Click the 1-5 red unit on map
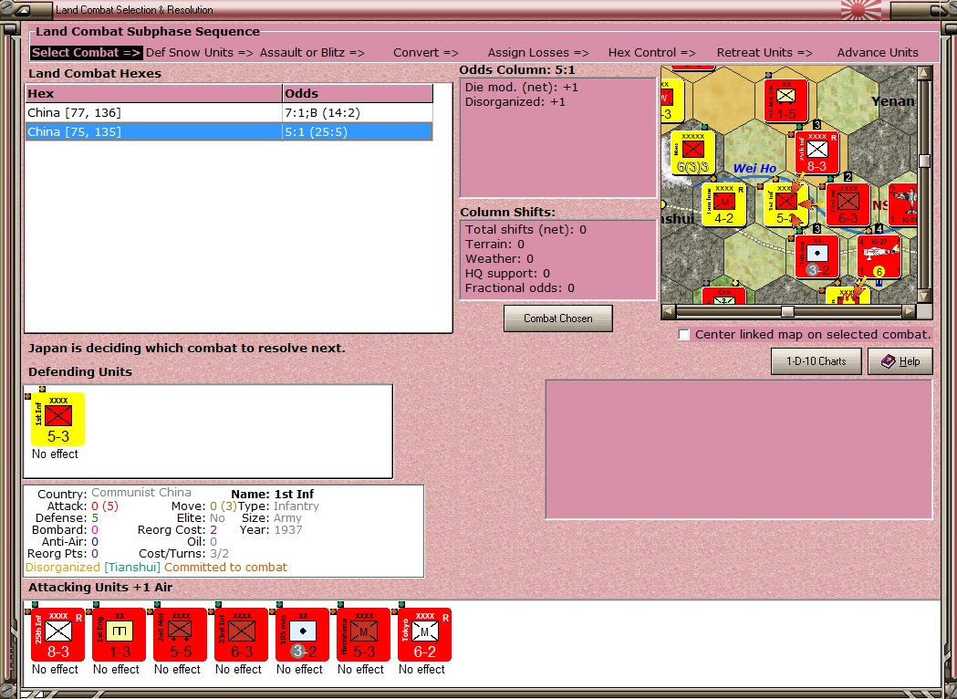The width and height of the screenshot is (957, 699). (x=786, y=100)
